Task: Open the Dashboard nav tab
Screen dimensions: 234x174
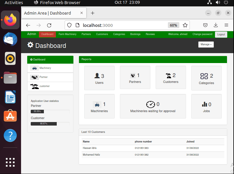Action: tap(47, 34)
